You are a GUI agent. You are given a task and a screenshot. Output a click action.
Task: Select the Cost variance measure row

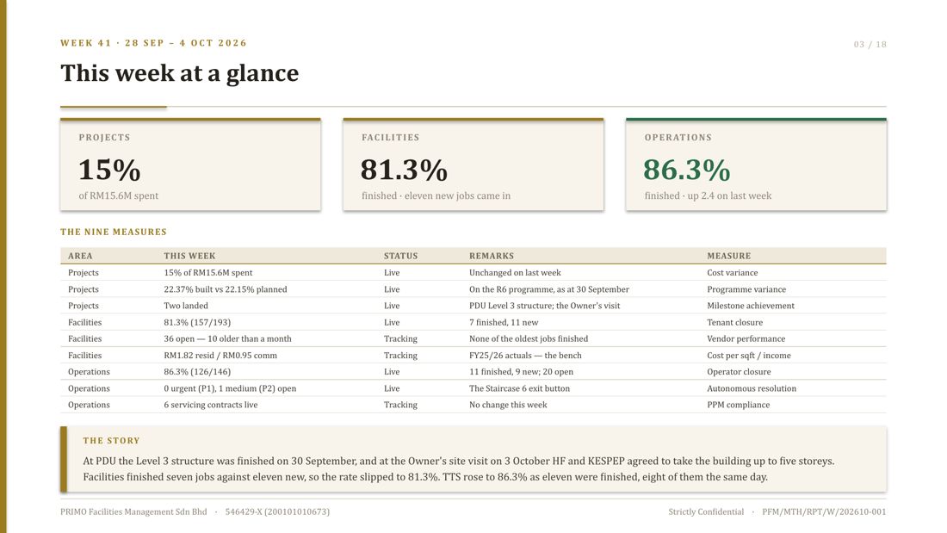[473, 273]
